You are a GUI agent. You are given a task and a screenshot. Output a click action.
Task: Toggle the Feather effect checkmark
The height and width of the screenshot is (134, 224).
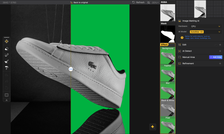pyautogui.click(x=172, y=79)
